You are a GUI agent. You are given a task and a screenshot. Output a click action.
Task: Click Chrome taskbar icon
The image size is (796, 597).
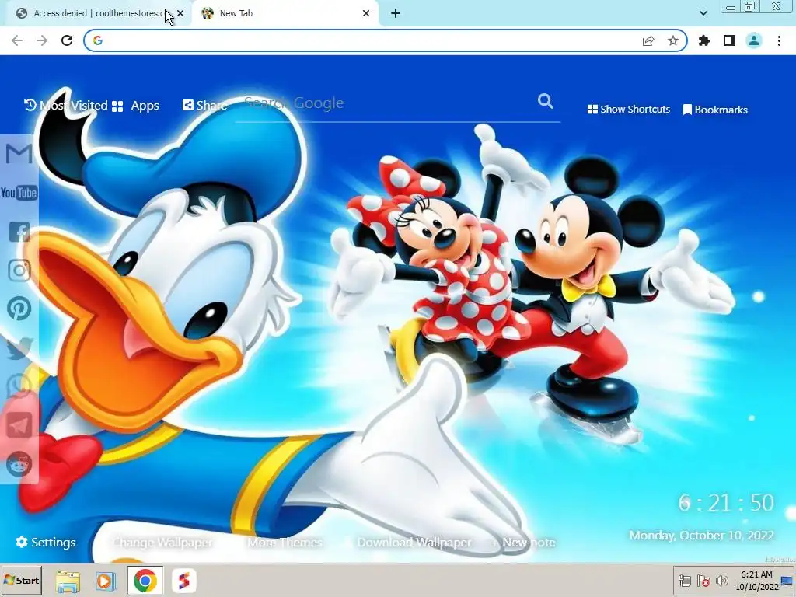pos(145,581)
